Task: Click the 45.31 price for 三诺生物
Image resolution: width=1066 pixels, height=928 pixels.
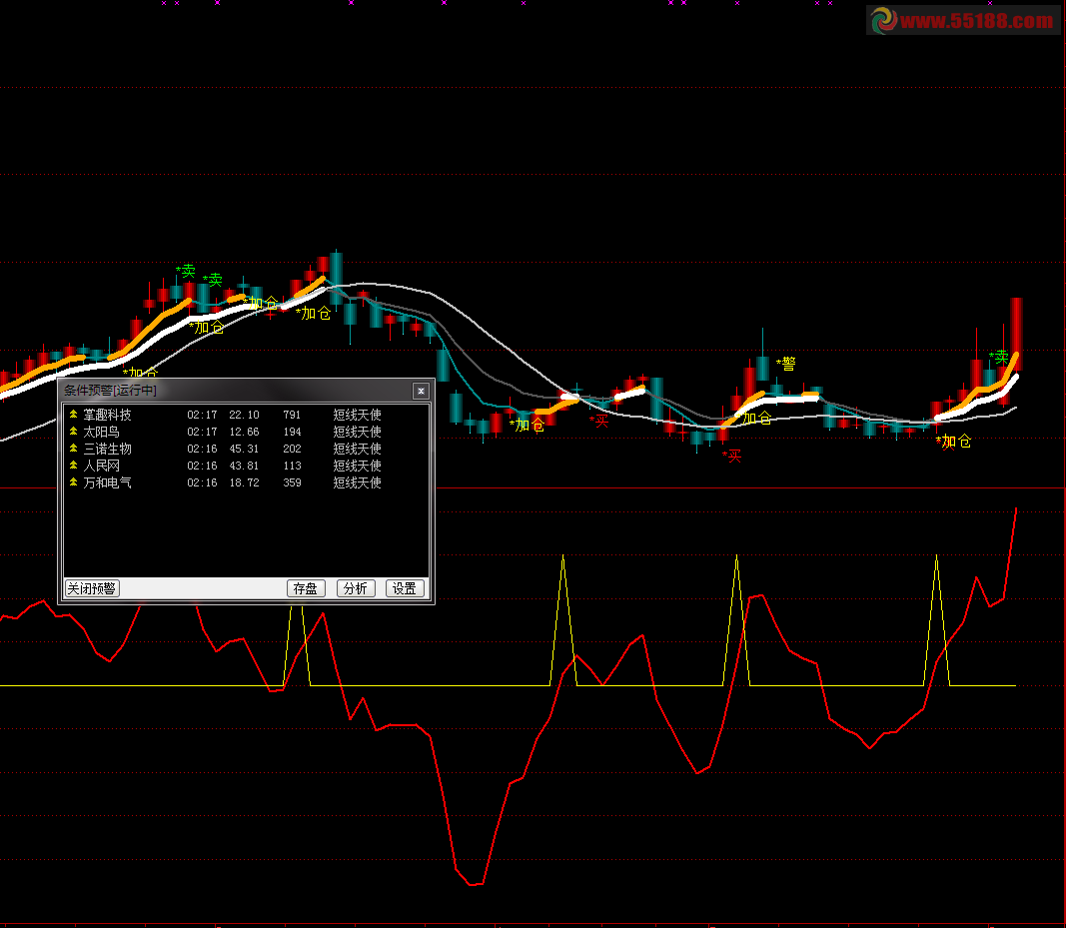Action: (244, 449)
